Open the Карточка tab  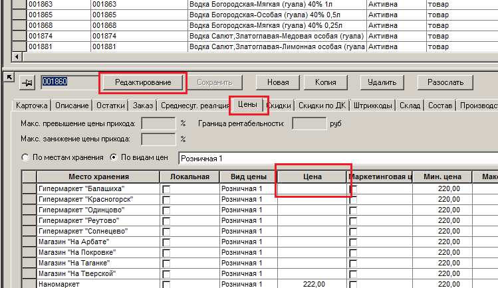click(x=31, y=106)
